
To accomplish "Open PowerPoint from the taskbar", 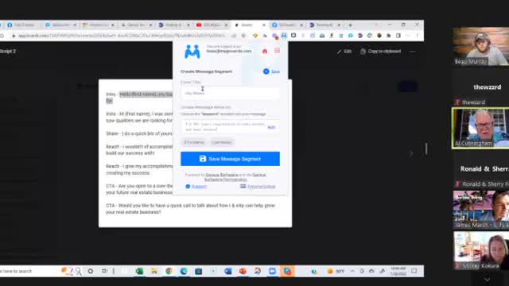I will point(243,271).
